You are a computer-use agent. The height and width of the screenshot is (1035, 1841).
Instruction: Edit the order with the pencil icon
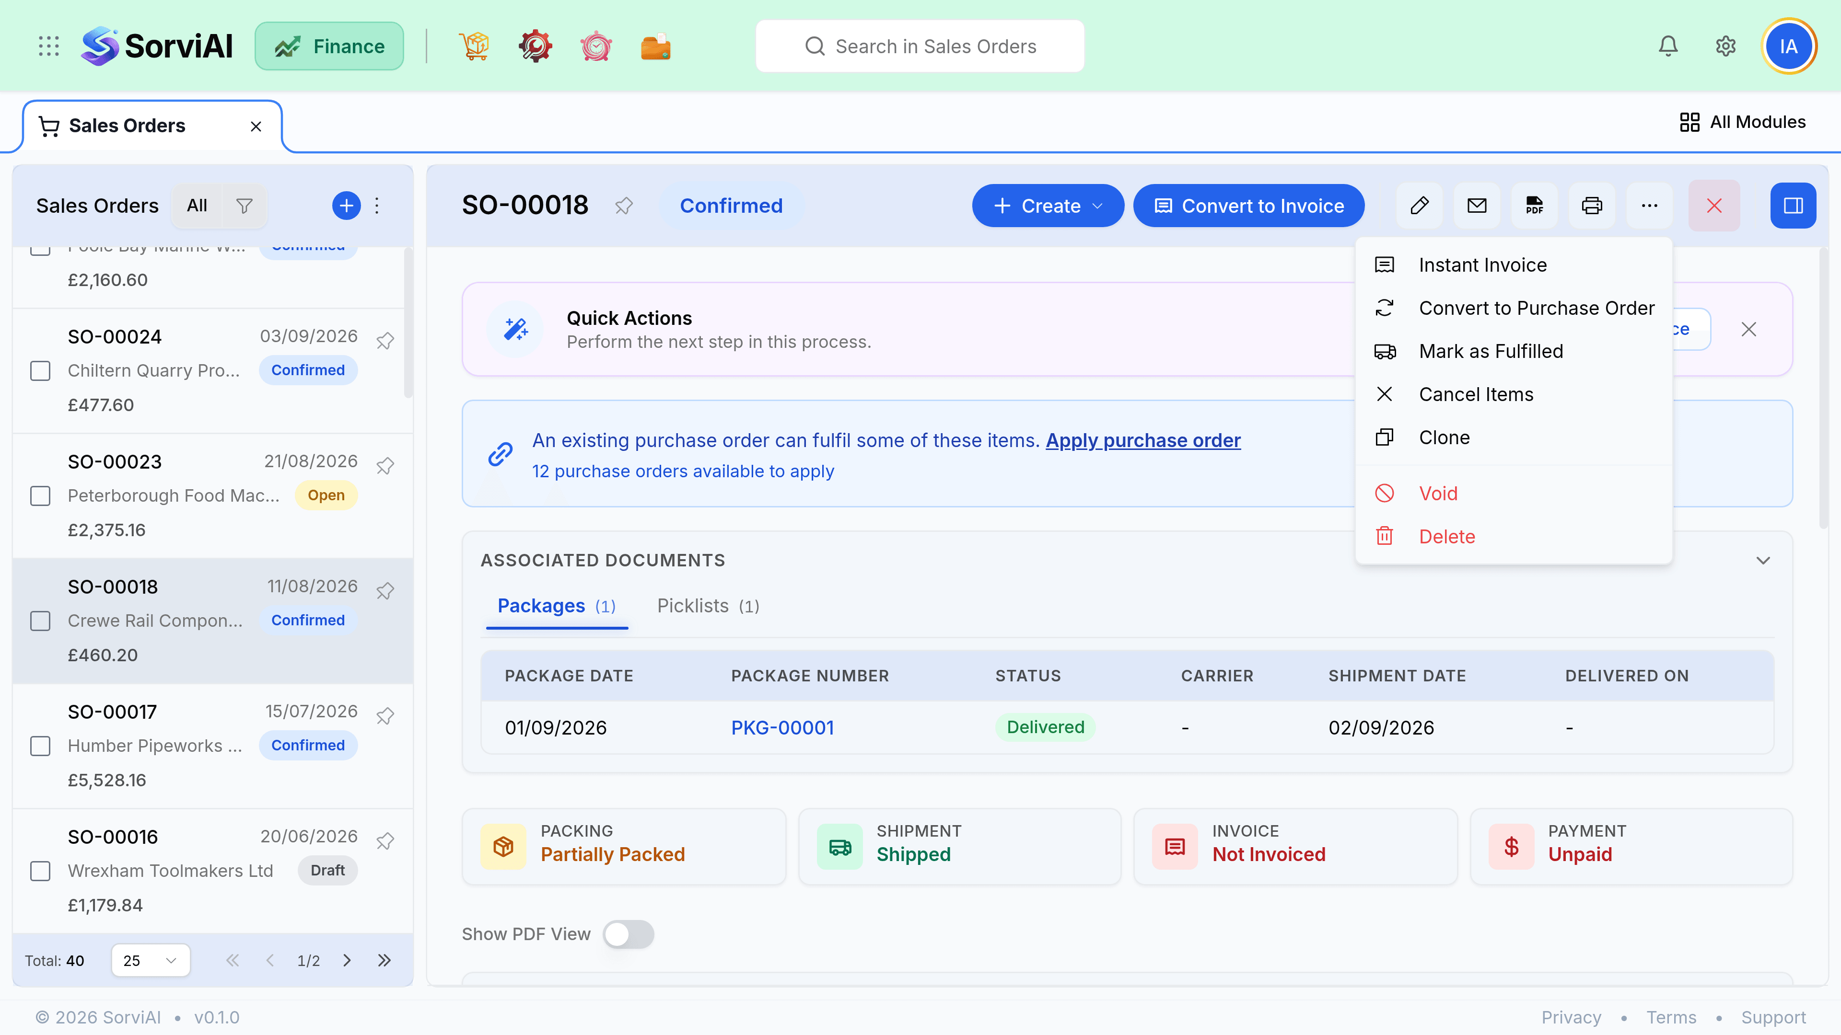(x=1419, y=206)
